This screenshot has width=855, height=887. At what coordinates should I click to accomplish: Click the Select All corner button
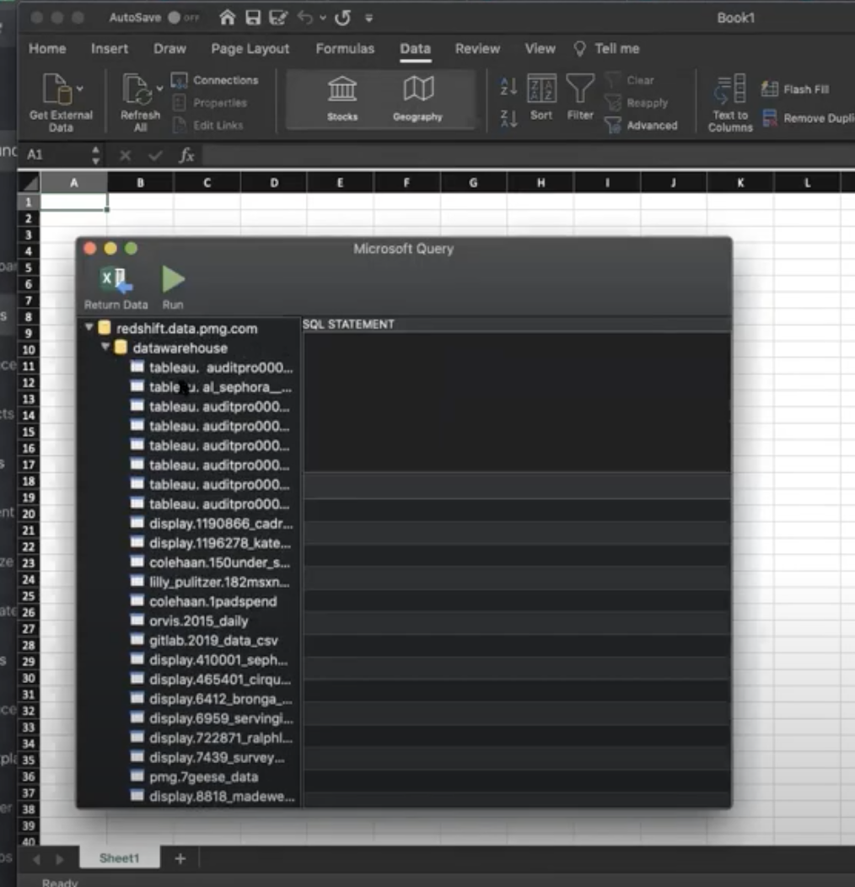29,183
